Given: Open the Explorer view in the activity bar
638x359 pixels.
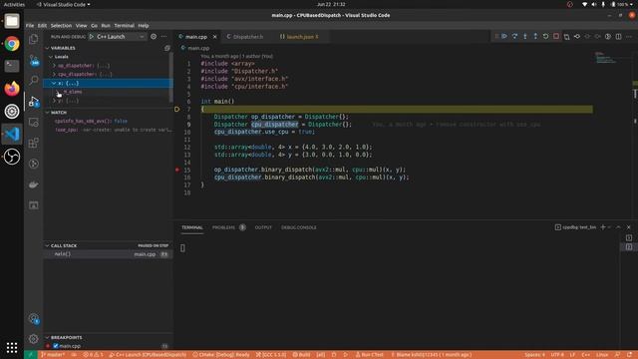Looking at the screenshot, I should click(34, 39).
